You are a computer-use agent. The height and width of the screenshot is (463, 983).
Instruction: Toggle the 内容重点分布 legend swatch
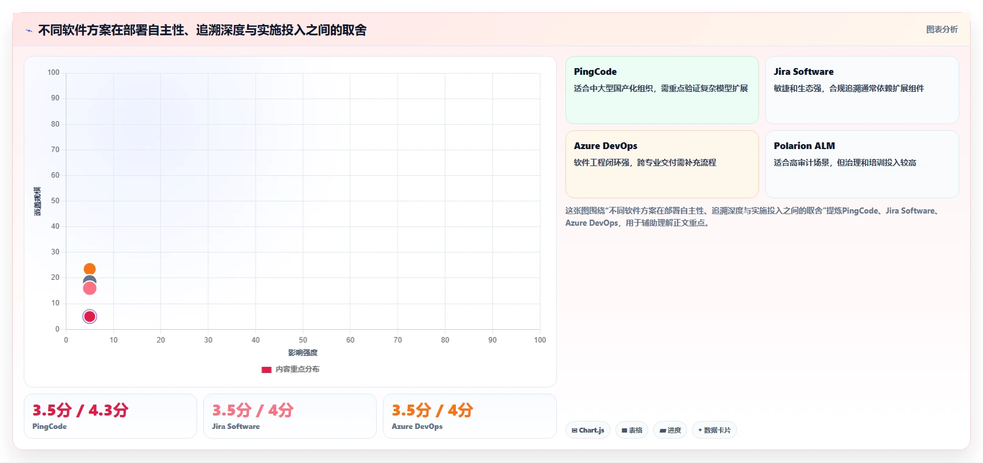coord(267,369)
